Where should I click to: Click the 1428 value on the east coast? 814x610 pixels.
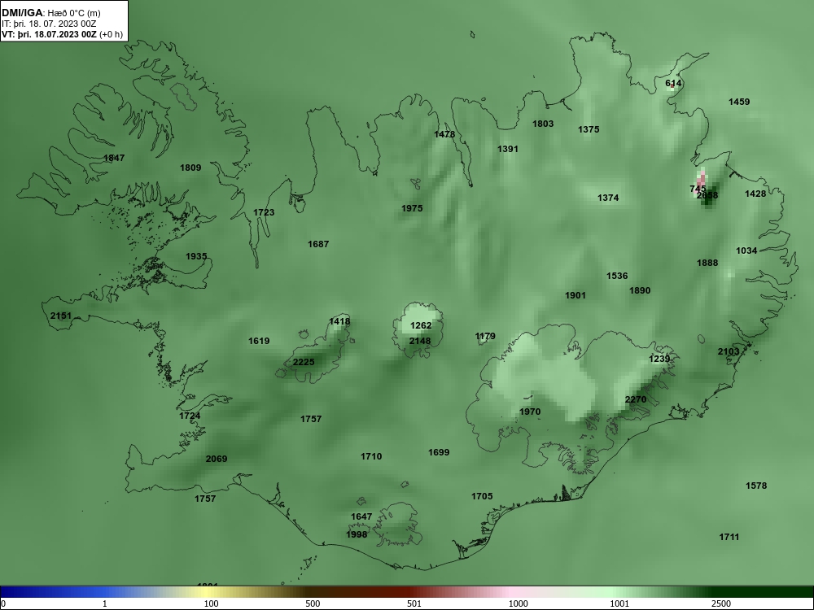(x=755, y=194)
